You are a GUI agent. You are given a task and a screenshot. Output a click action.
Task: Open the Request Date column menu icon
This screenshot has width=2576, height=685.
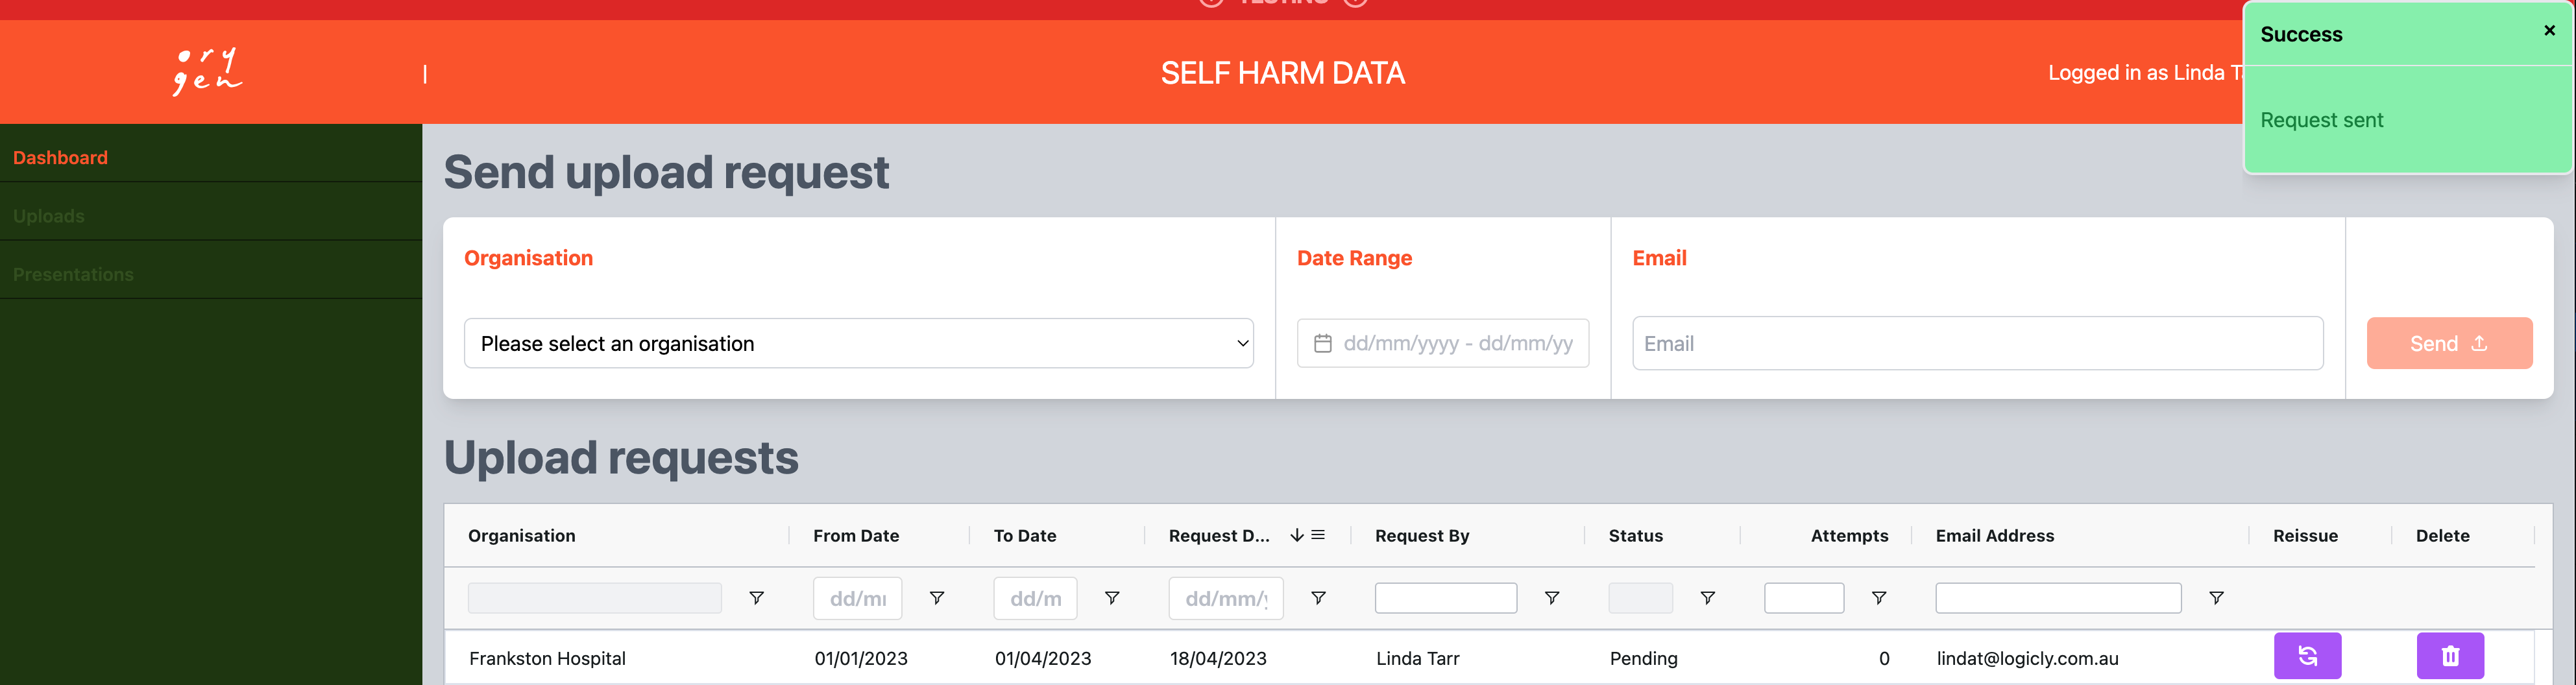click(x=1318, y=535)
